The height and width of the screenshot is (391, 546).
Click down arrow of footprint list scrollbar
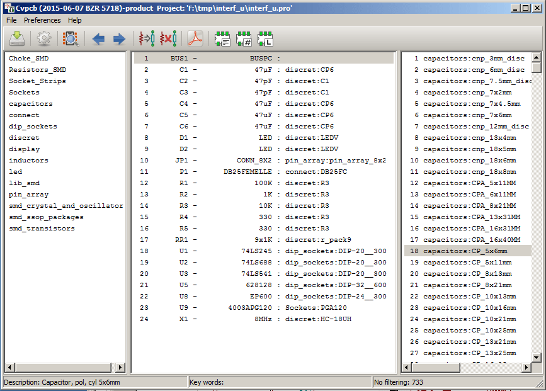point(536,358)
